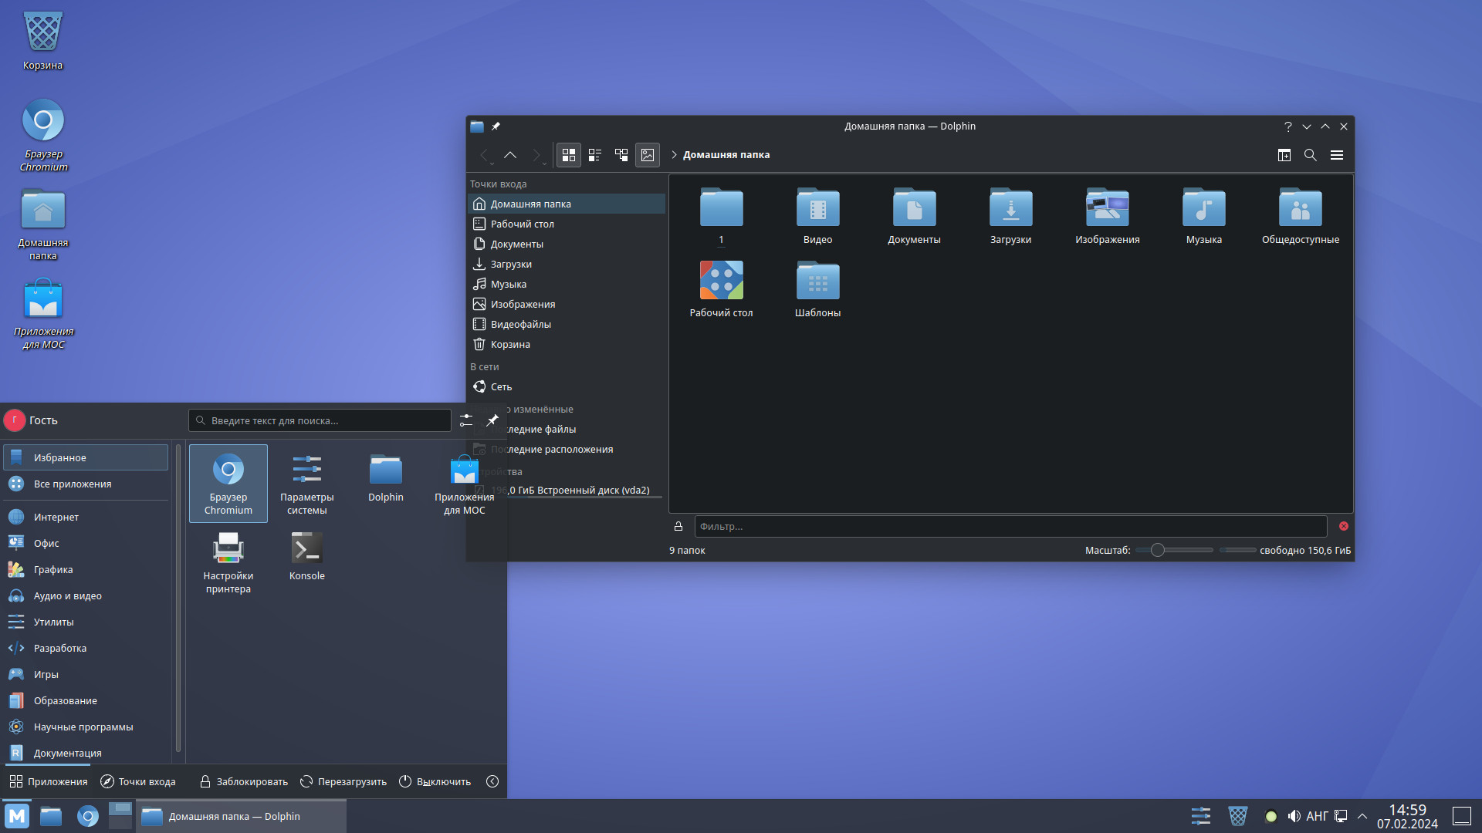Open Dolphin's search
The image size is (1482, 833).
[x=1310, y=155]
